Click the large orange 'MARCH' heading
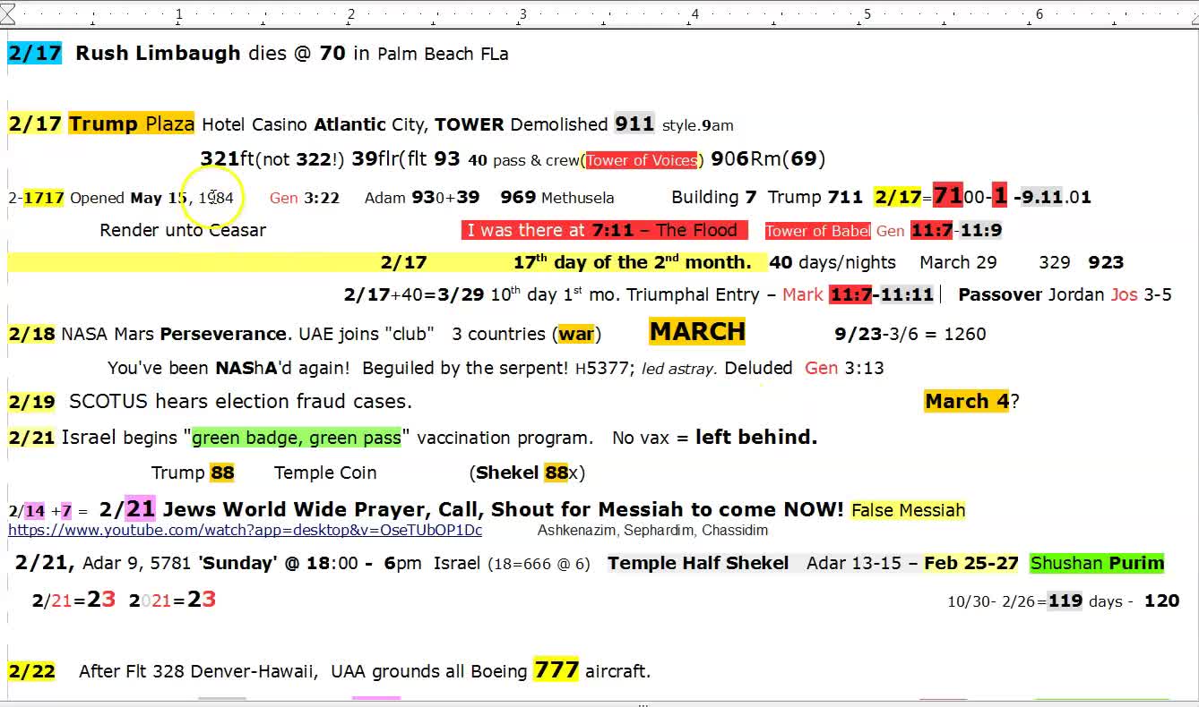1199x707 pixels. [697, 332]
